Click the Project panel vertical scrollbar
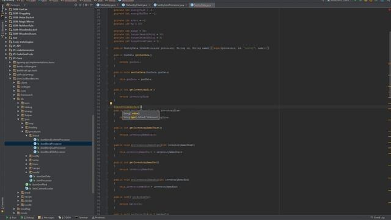Image resolution: width=391 pixels, height=220 pixels. [93, 153]
